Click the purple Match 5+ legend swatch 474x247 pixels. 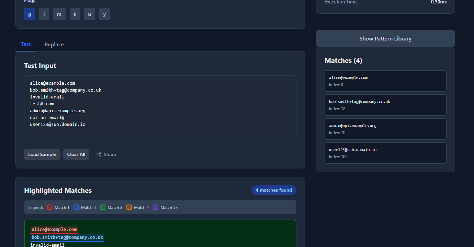[156, 207]
